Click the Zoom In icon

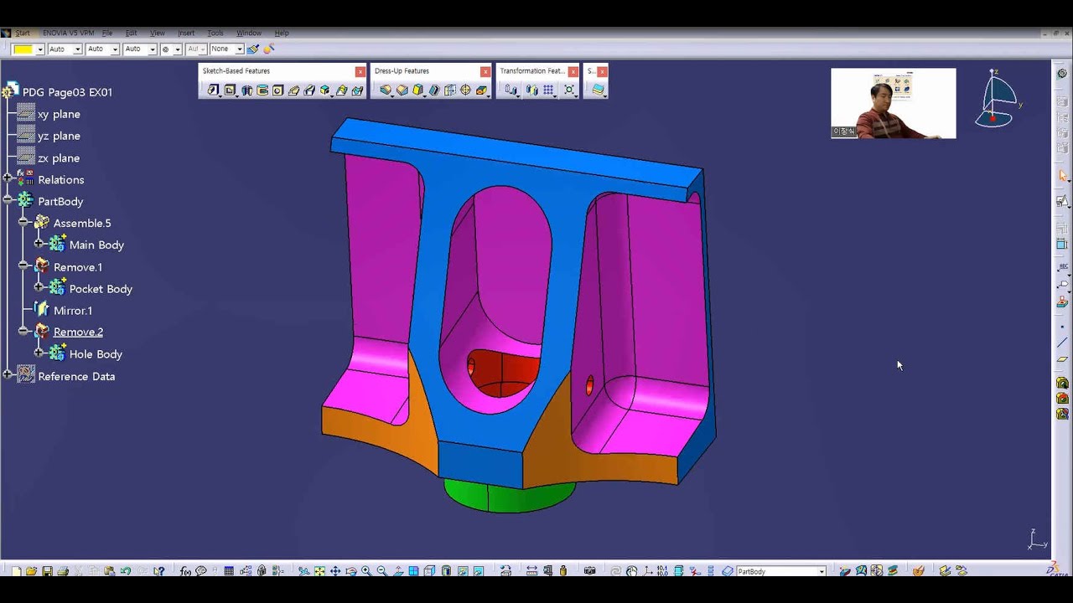click(366, 570)
